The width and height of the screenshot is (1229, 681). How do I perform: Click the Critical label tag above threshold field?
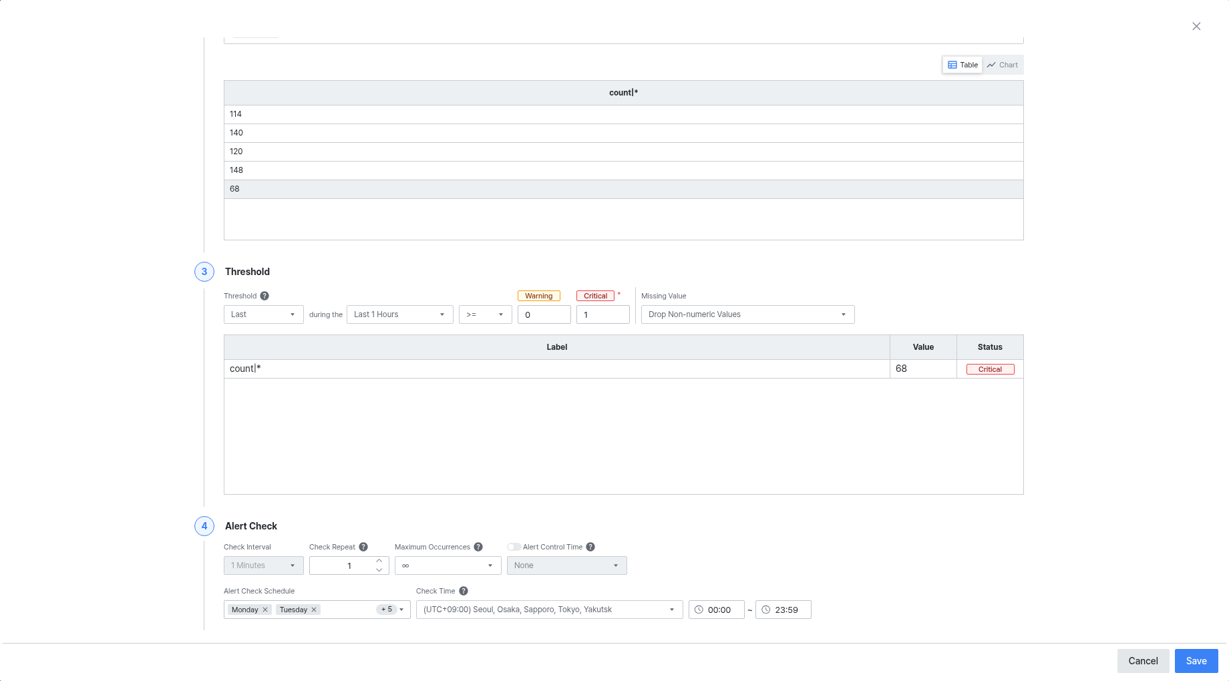click(595, 296)
